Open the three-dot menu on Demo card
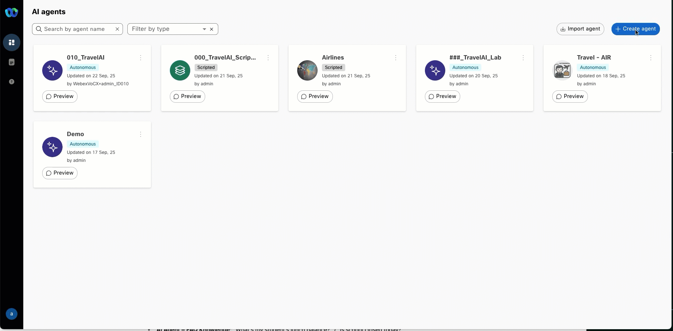Image resolution: width=673 pixels, height=331 pixels. click(x=140, y=134)
